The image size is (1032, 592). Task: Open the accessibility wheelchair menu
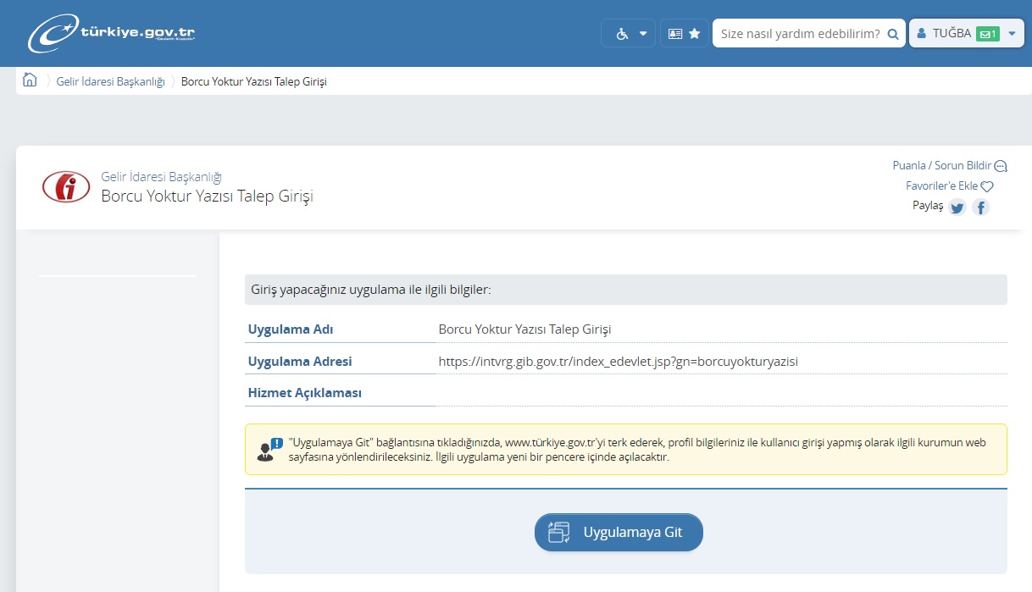[629, 34]
